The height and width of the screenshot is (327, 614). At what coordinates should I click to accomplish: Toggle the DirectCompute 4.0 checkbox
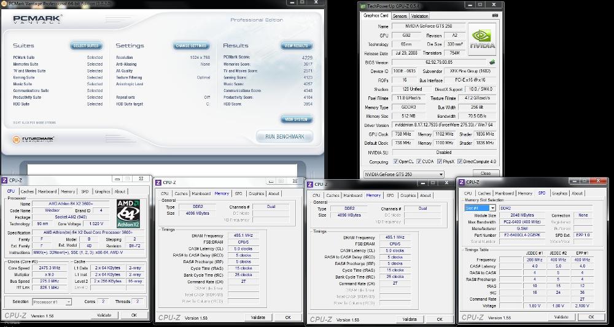460,161
